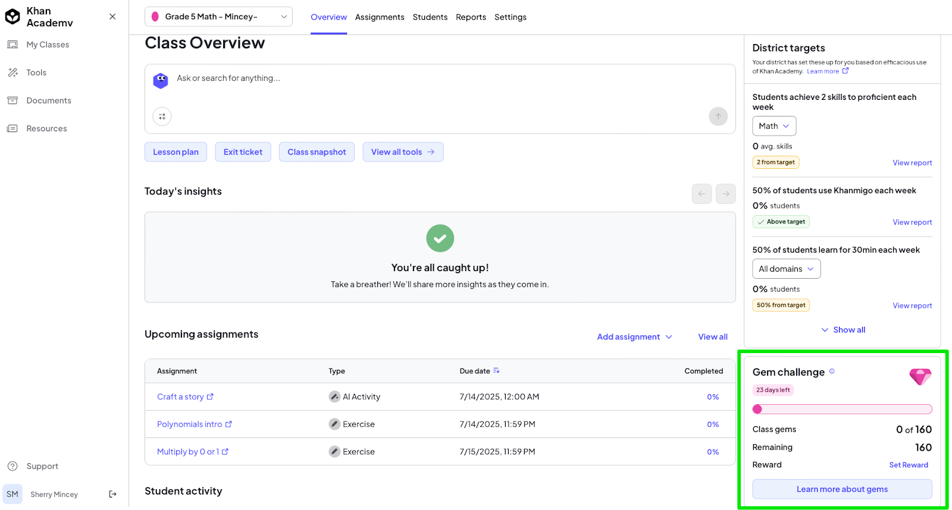Switch to the Settings tab
The width and height of the screenshot is (952, 510).
511,17
